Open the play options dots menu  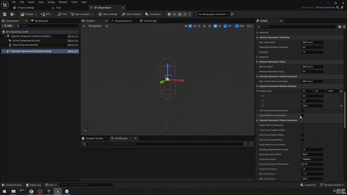[190, 14]
